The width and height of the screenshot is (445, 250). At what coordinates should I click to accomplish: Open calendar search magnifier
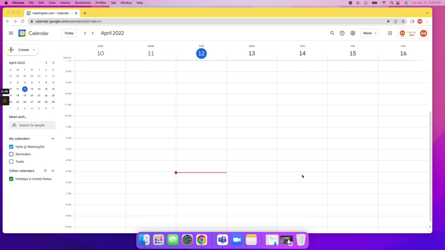[x=332, y=33]
